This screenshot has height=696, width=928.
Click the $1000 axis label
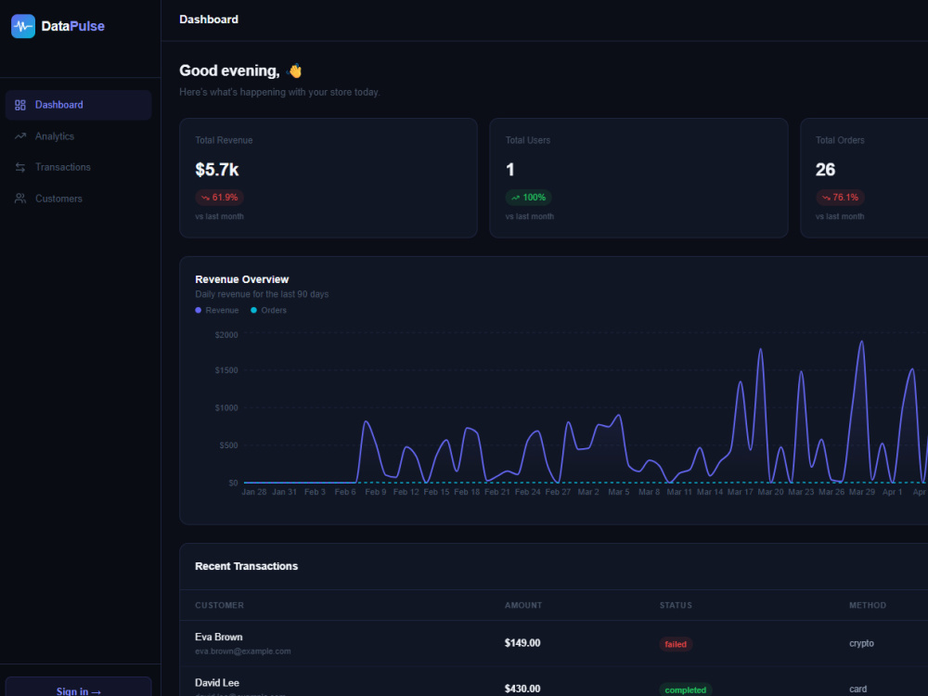pyautogui.click(x=226, y=407)
